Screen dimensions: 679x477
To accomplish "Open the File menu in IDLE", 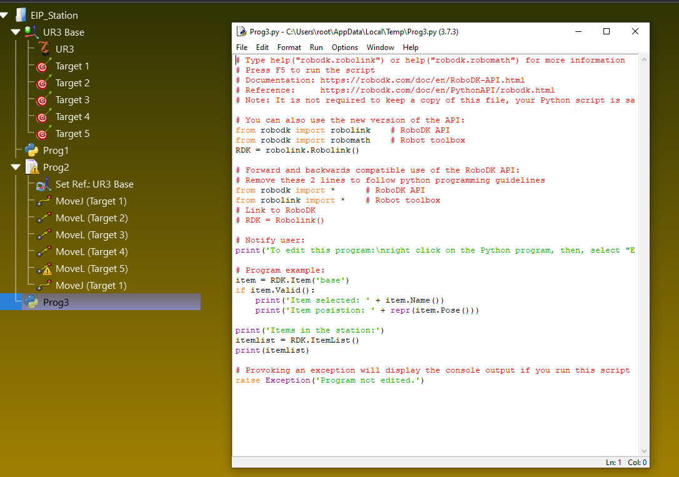I will click(242, 48).
